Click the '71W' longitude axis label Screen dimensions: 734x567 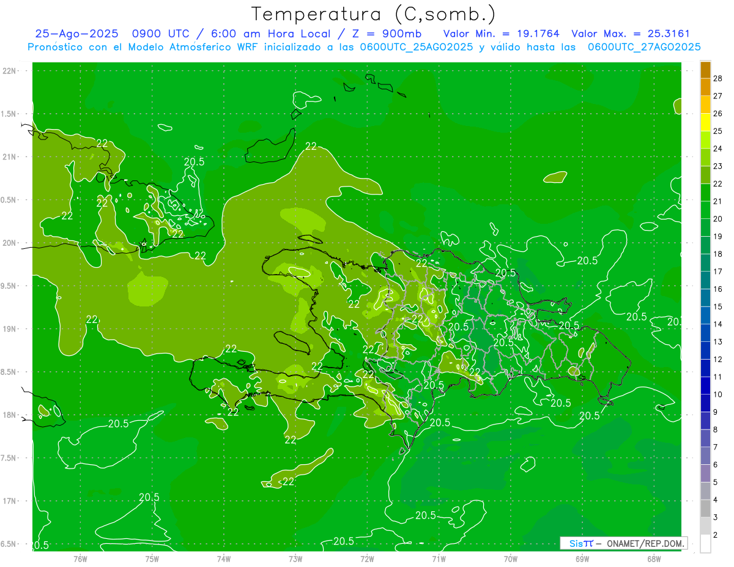439,558
